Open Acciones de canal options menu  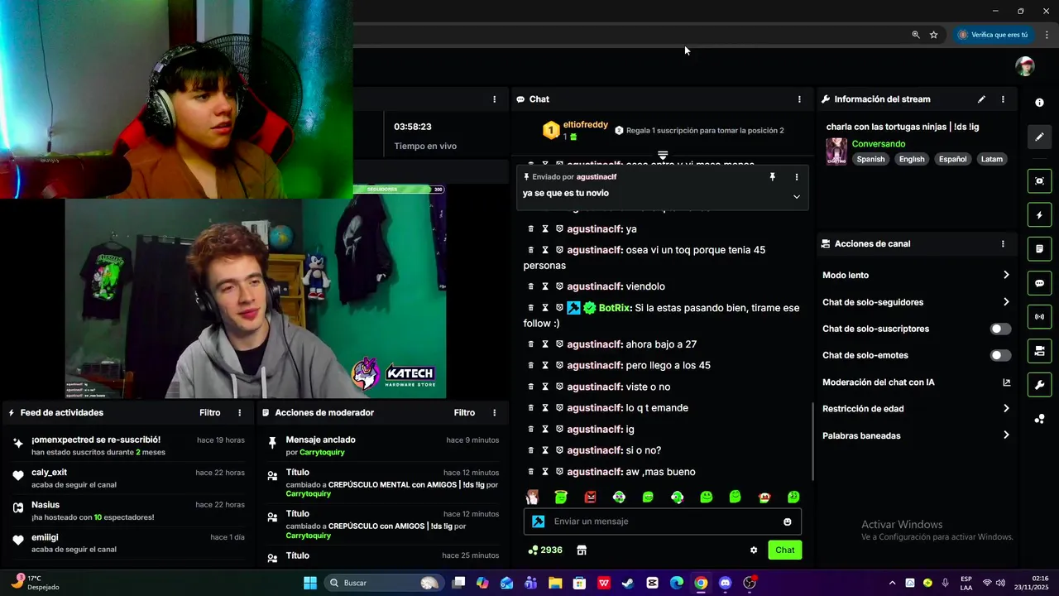point(1003,244)
